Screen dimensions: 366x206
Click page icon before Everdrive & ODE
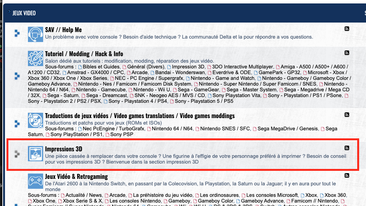click(210, 73)
